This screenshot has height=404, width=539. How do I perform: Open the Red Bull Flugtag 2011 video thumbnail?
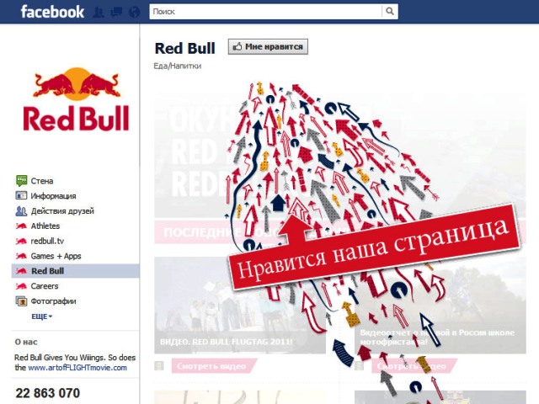click(x=239, y=305)
